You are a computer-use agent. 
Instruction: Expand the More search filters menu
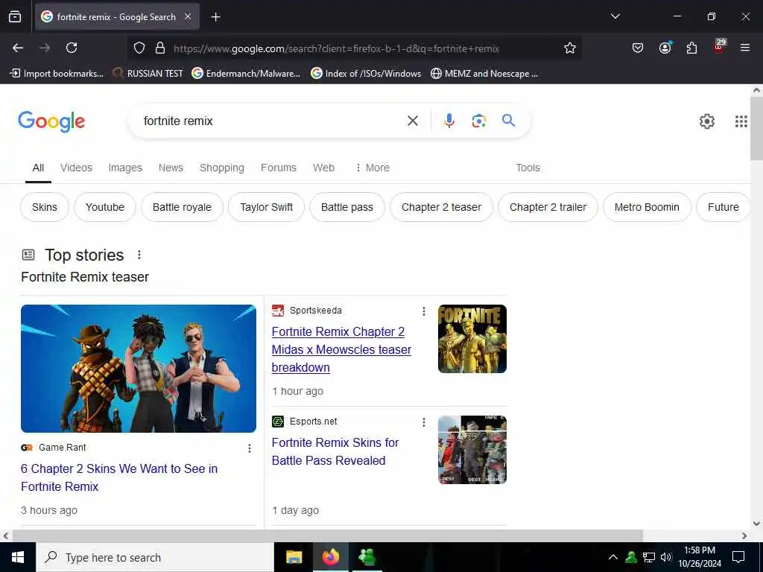[x=373, y=168]
